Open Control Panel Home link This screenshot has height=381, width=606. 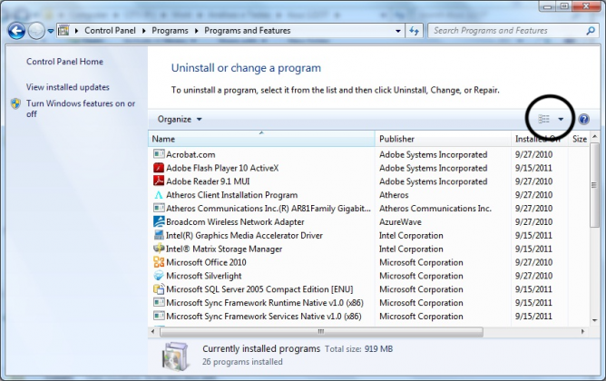coord(64,62)
